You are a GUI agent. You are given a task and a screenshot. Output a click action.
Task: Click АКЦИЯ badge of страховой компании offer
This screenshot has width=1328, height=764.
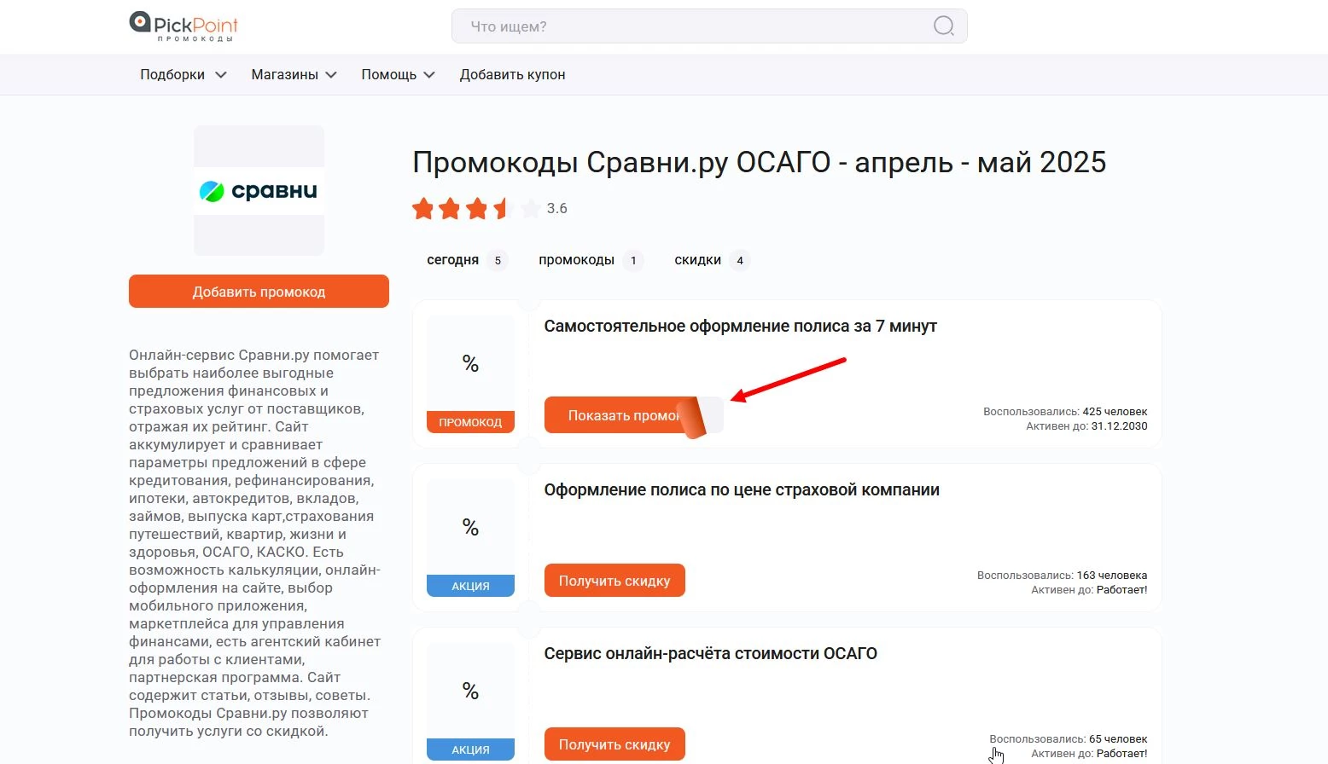click(x=470, y=586)
